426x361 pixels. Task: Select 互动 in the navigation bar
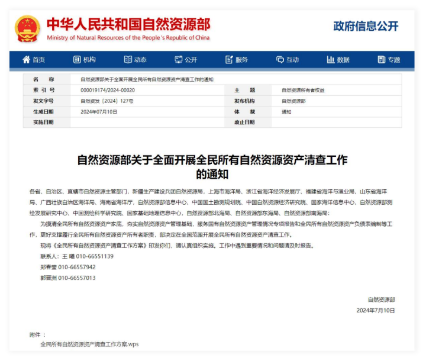tap(292, 60)
